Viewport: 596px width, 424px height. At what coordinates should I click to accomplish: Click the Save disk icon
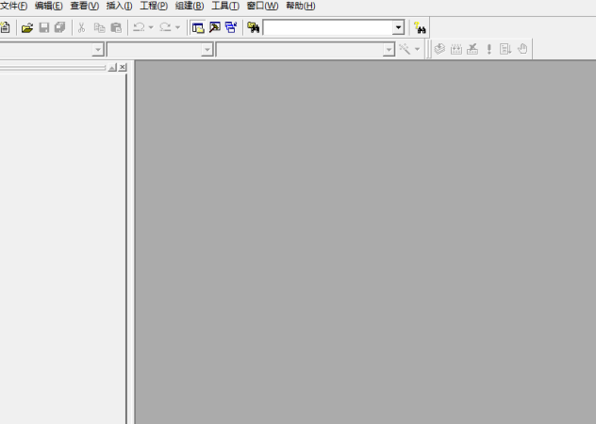pyautogui.click(x=44, y=28)
